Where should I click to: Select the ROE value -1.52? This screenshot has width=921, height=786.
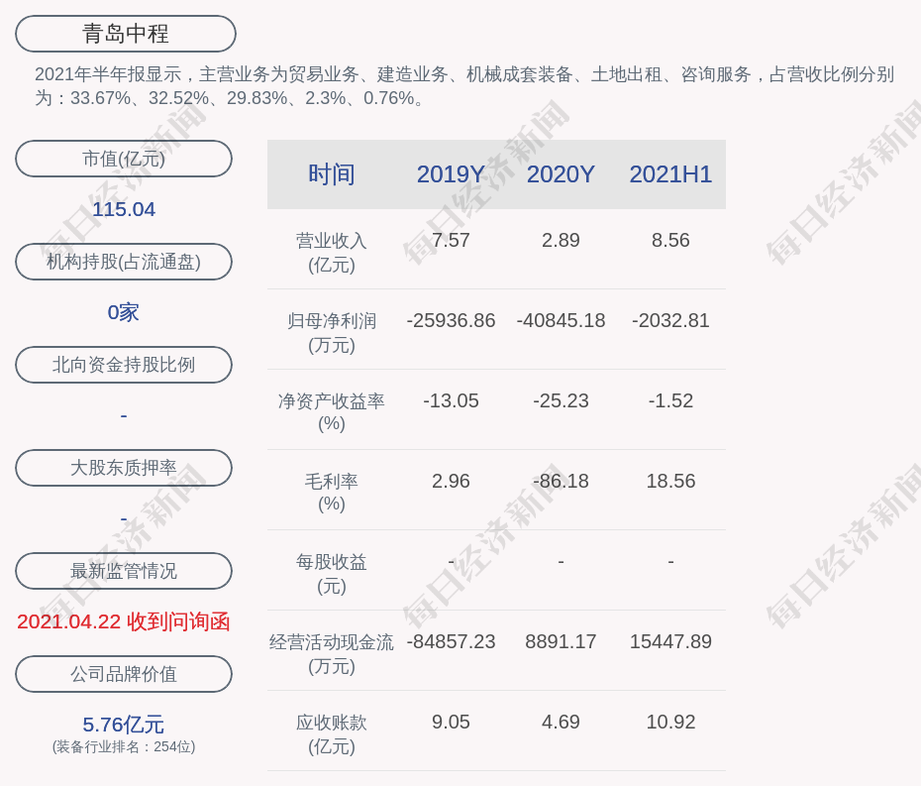(670, 400)
